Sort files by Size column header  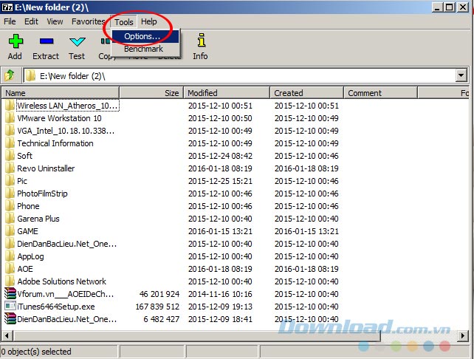pos(151,93)
